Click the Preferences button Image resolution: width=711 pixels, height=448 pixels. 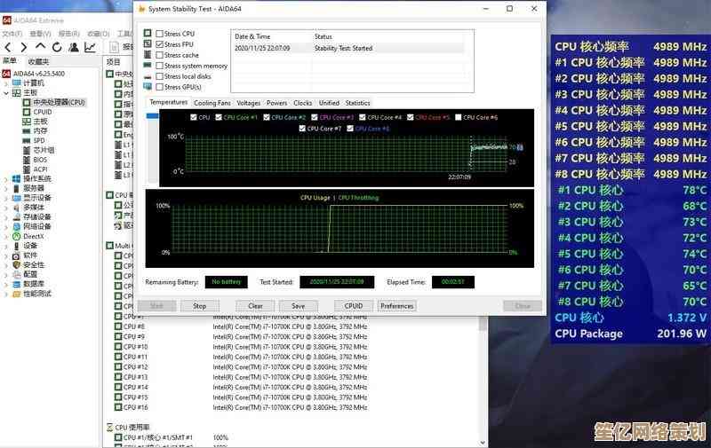click(396, 305)
